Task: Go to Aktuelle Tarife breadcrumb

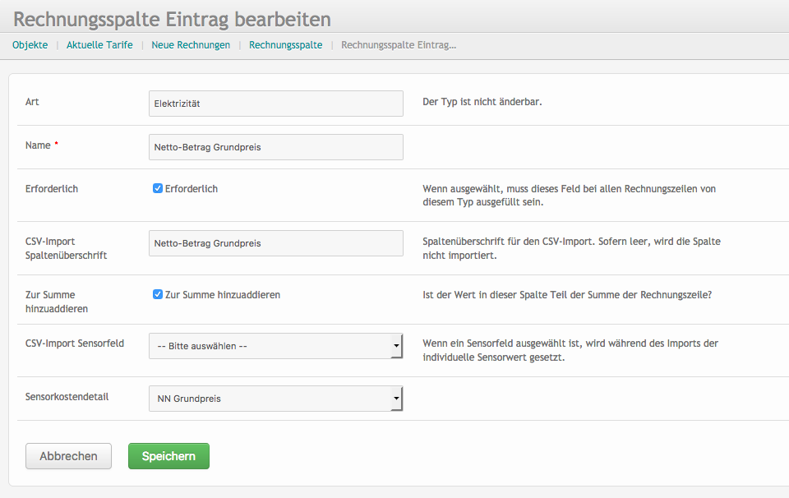Action: click(99, 44)
